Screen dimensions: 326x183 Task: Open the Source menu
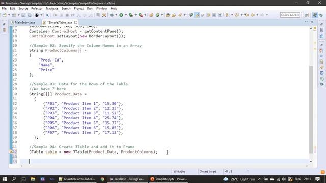23,8
